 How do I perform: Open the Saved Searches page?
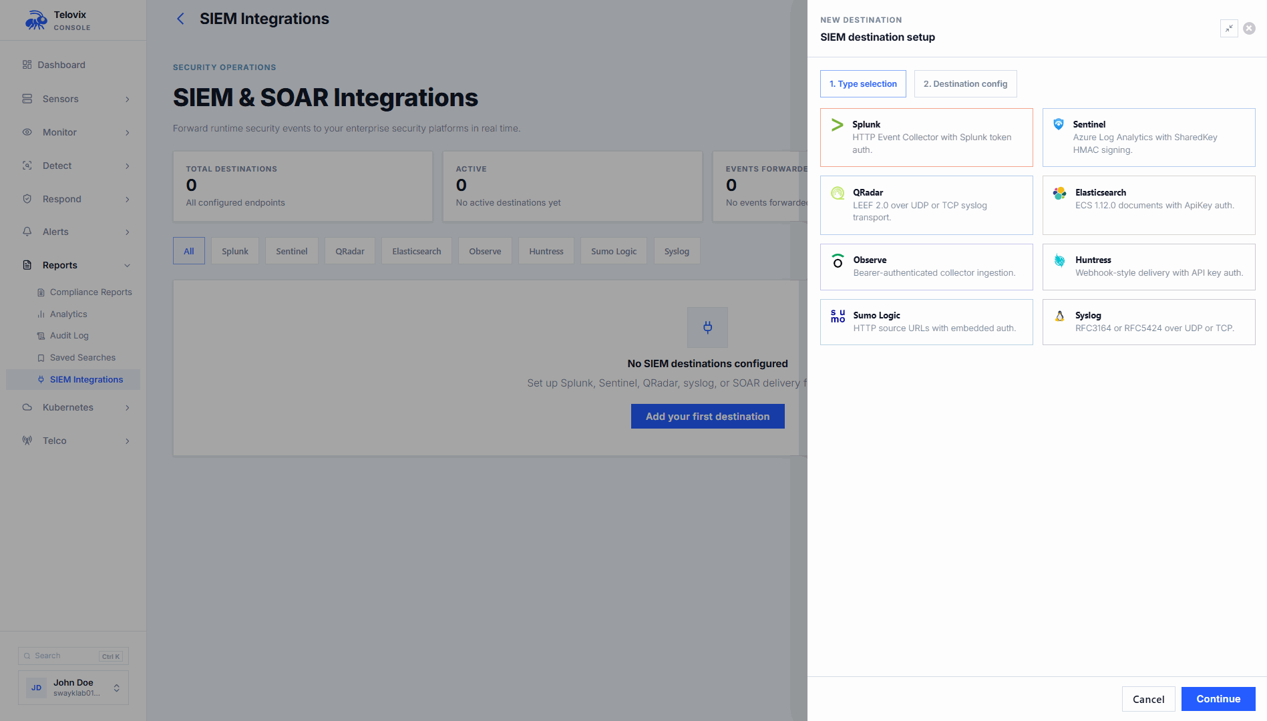click(x=83, y=358)
